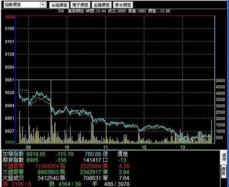Click the 11 hour time axis label

[105, 147]
